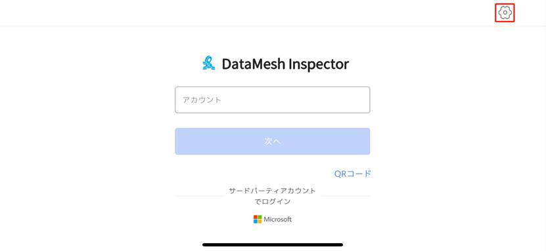
Task: Click the 次へ button
Action: 272,142
